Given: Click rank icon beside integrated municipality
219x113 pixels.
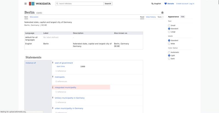Looking at the screenshot, I should pos(53,87).
